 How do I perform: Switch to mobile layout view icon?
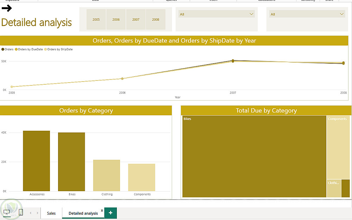tap(21, 212)
